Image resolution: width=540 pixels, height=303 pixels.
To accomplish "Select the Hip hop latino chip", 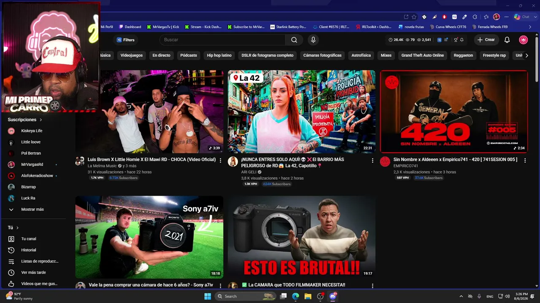I will [x=219, y=55].
